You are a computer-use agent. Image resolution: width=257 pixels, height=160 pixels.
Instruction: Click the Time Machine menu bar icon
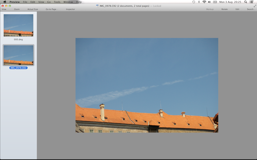193,2
